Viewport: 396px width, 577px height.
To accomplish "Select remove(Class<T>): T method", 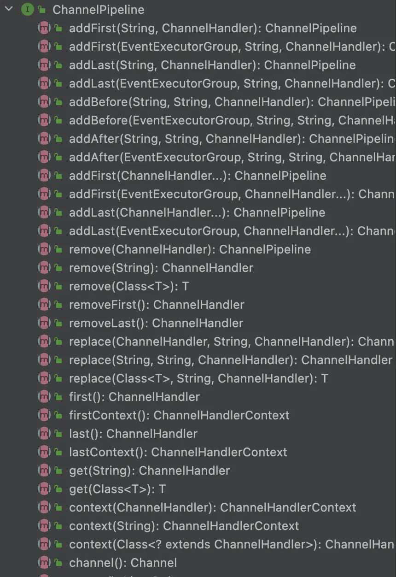I will point(128,286).
